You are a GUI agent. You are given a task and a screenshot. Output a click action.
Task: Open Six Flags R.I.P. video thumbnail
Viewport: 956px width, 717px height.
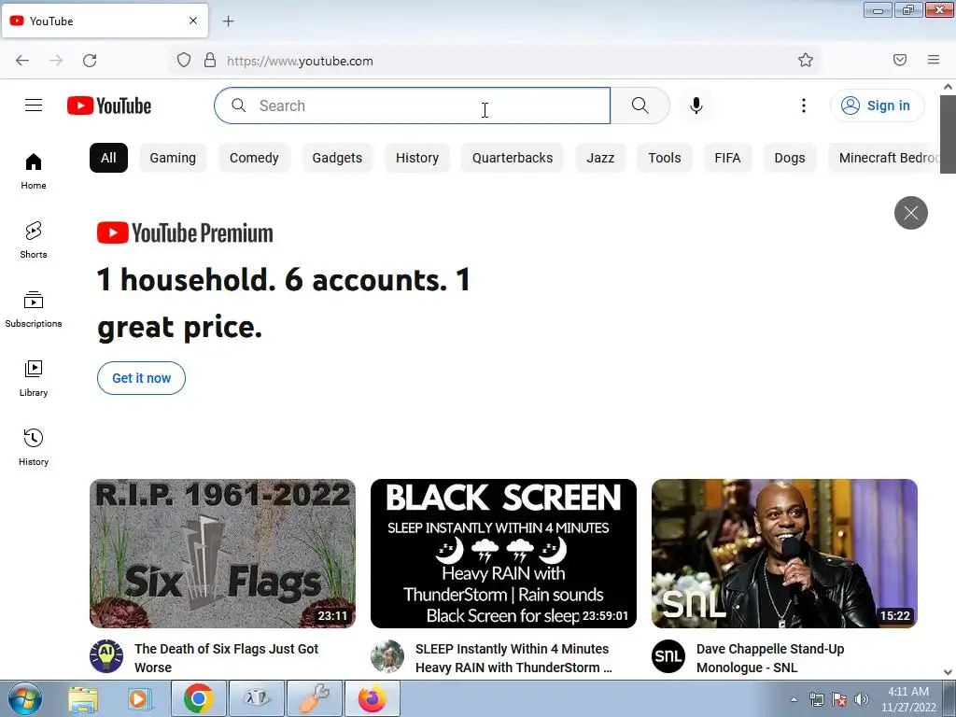222,554
